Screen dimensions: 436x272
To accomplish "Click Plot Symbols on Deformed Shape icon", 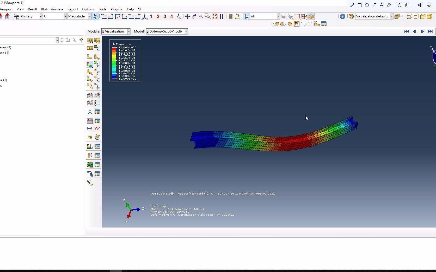I will click(90, 72).
